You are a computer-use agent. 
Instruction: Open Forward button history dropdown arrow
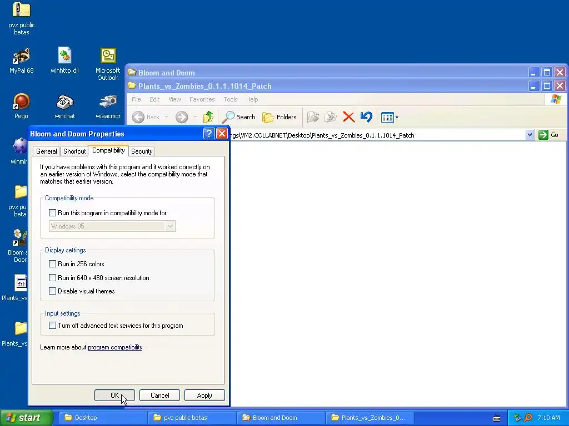tap(195, 117)
